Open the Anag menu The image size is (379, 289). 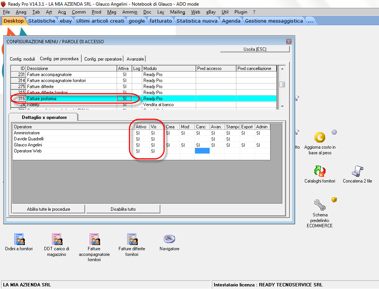point(21,12)
